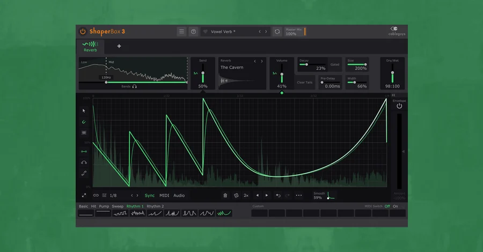Select the highlighted green waveform preset thumbnail
Viewport: 483px width, 252px height.
[224, 213]
